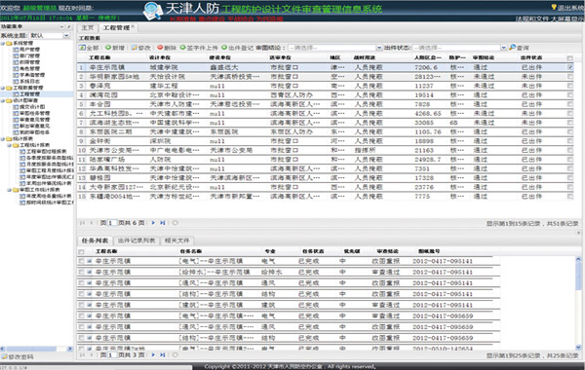Switch to the 任务列表 tab
585x370 pixels.
click(95, 240)
